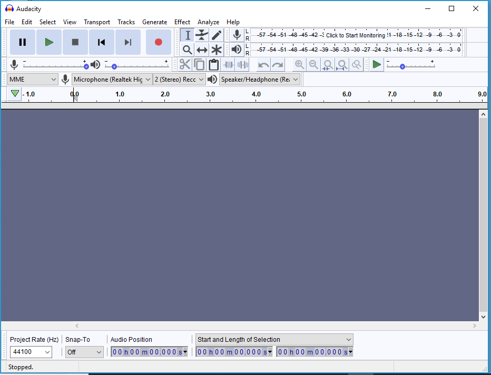Image resolution: width=491 pixels, height=375 pixels.
Task: Open the Transport menu
Action: pos(97,22)
